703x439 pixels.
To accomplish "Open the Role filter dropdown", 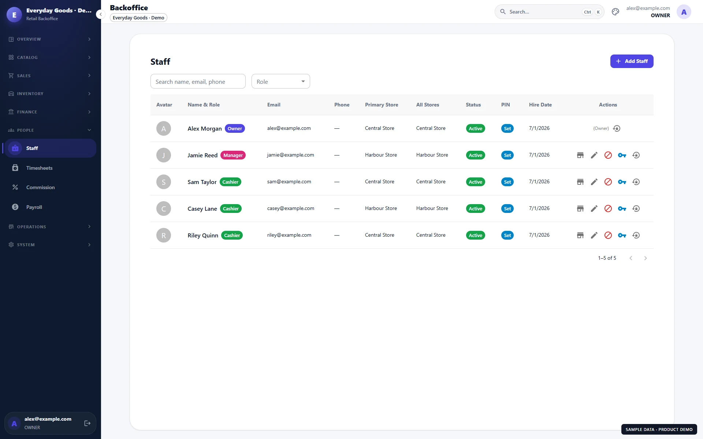I will click(281, 81).
